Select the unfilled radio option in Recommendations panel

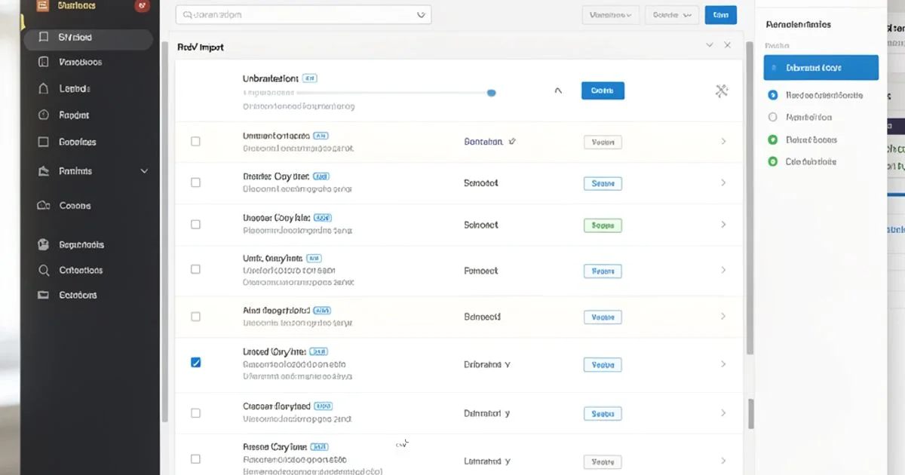[772, 117]
